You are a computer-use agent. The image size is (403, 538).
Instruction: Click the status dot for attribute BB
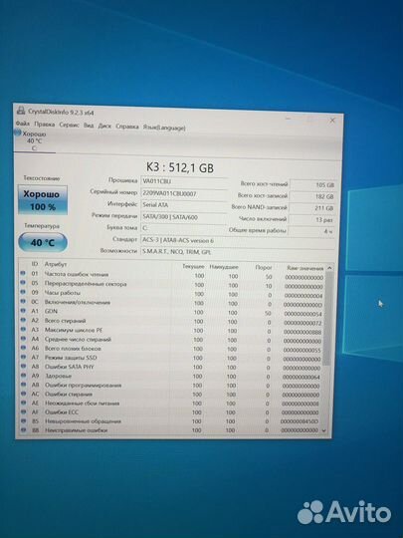[x=23, y=429]
